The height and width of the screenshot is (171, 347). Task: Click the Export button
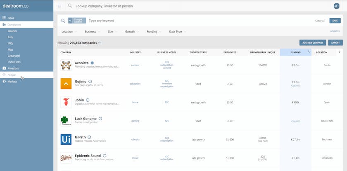(335, 43)
